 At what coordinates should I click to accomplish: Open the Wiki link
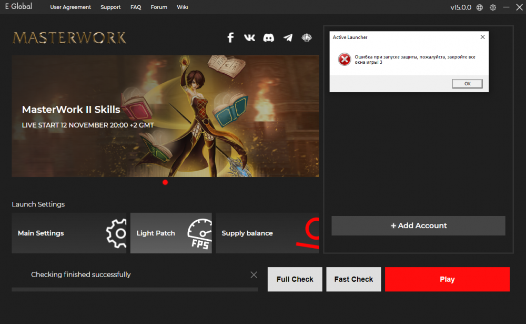pyautogui.click(x=183, y=7)
